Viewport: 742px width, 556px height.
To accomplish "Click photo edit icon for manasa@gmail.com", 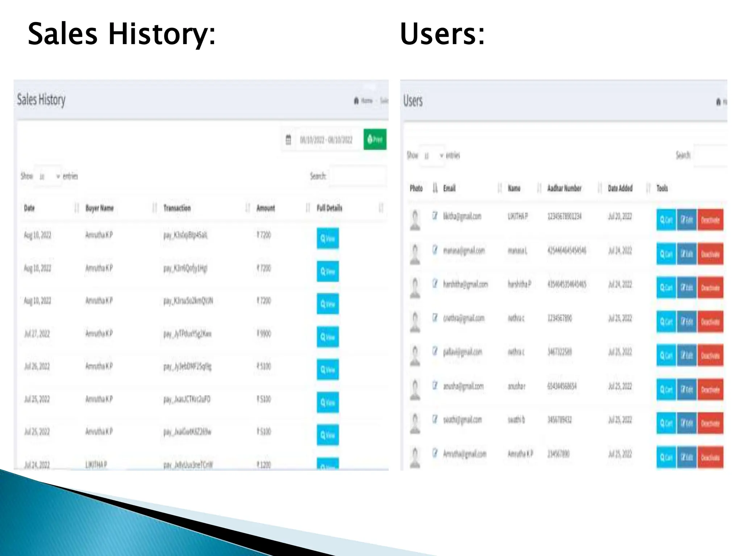I will pos(435,250).
